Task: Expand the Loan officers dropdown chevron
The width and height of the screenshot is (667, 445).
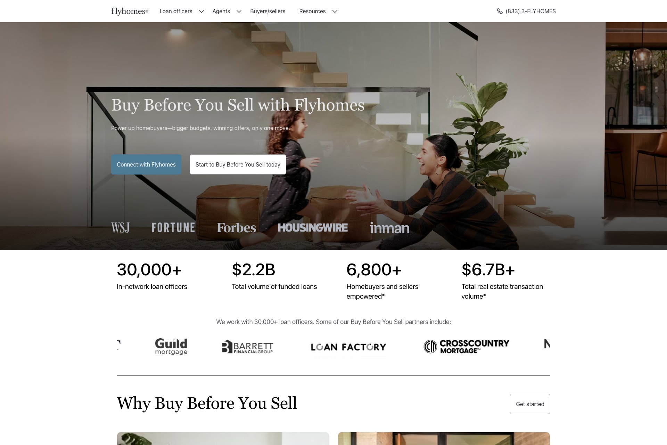Action: coord(201,11)
